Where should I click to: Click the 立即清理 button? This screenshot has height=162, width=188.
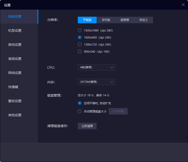[x=87, y=126]
